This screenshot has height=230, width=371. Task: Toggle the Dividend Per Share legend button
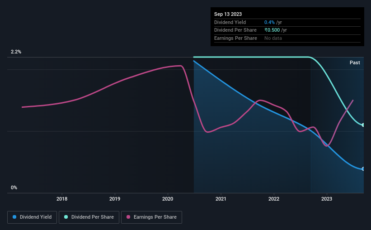point(89,217)
